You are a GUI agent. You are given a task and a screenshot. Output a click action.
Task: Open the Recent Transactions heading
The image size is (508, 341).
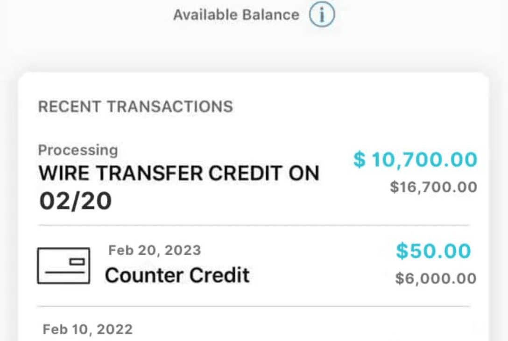coord(135,107)
